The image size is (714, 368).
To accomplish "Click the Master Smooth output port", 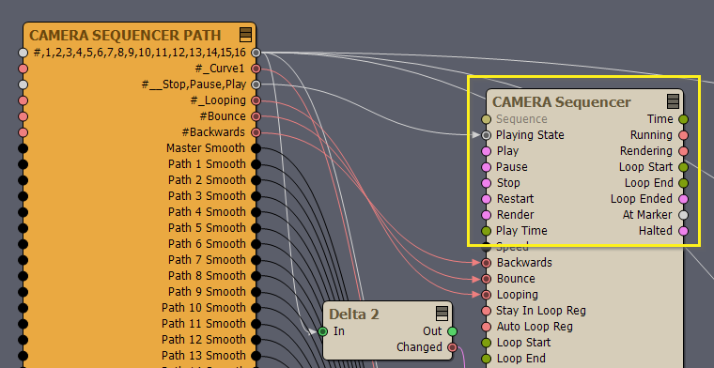I will pos(256,148).
